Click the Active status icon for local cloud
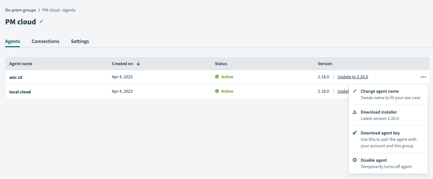This screenshot has width=433, height=179. tap(217, 91)
